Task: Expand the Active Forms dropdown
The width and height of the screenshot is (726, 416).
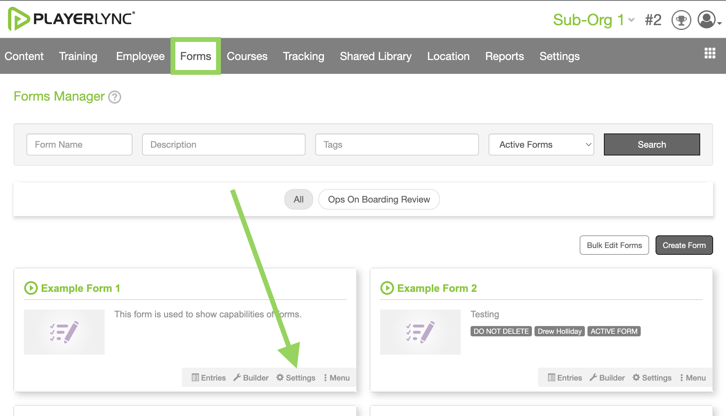Action: 541,144
